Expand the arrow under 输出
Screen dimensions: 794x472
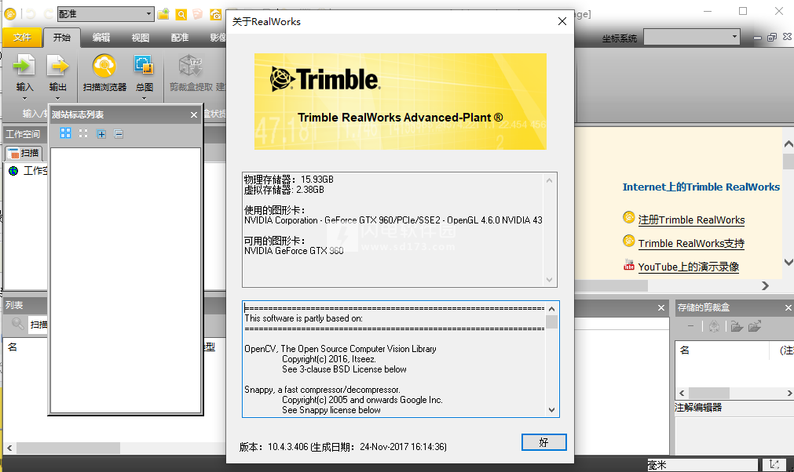coord(57,99)
